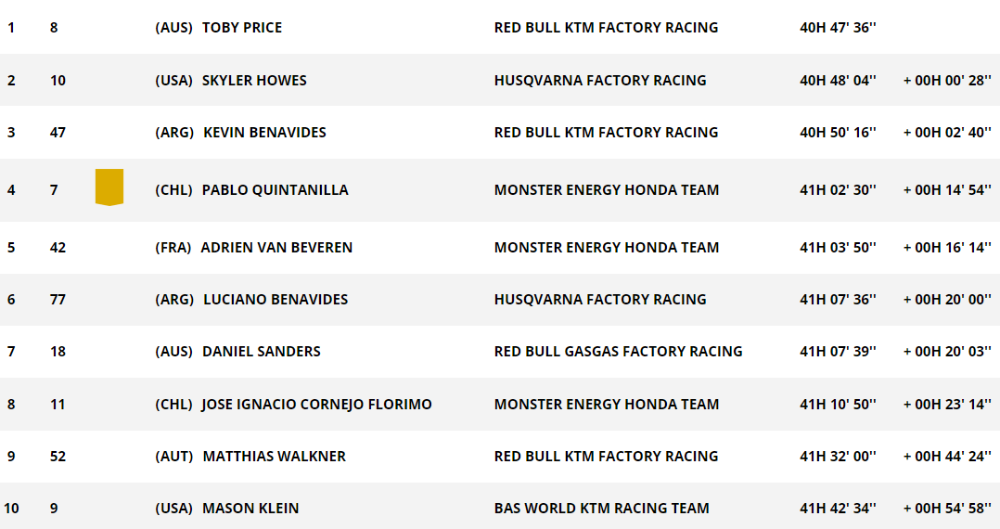The image size is (1000, 529).
Task: Select the +00H 00' 28'' gap value
Action: coord(947,81)
